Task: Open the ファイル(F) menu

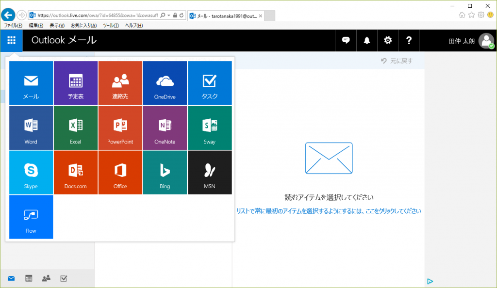Action: coord(13,26)
